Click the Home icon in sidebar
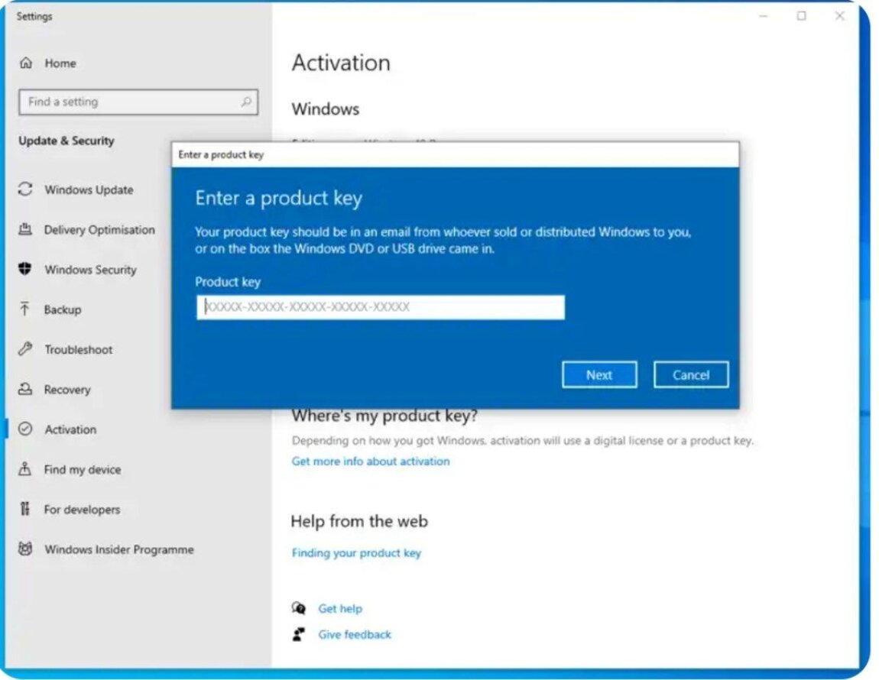879x680 pixels. coord(26,63)
